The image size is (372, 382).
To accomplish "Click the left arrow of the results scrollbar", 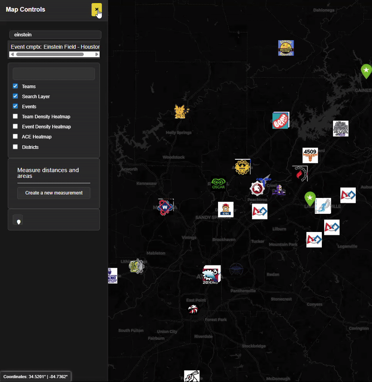I will coord(13,55).
